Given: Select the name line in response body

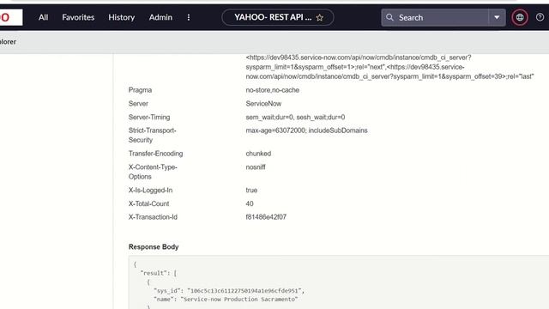Looking at the screenshot, I should pyautogui.click(x=226, y=300).
